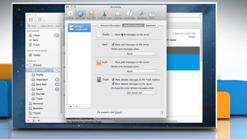
Task: Click the Trash can icon in preferences
Action: pos(99,80)
